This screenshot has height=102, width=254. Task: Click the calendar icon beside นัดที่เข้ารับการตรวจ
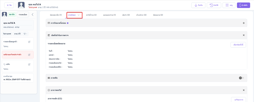pos(49,35)
